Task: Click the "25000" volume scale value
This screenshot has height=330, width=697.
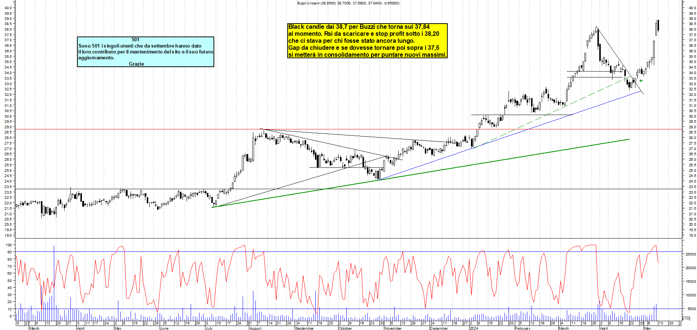Action: click(690, 254)
